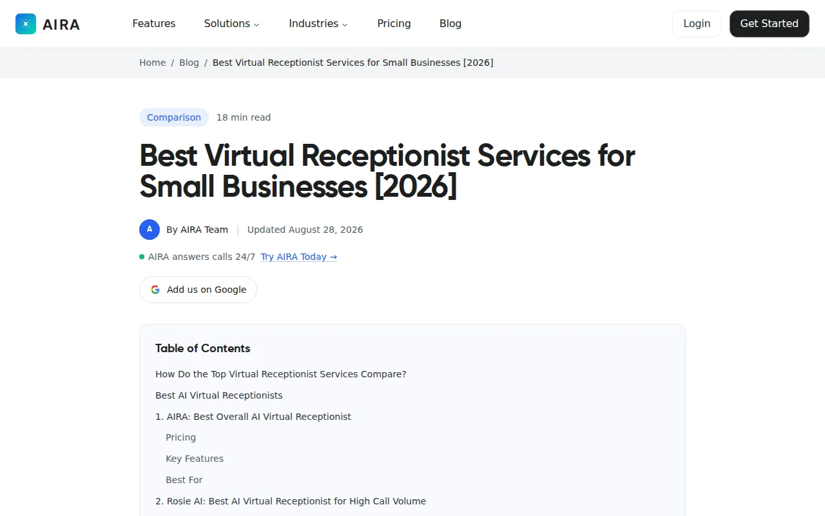Jump to Best For contents entry

[184, 480]
